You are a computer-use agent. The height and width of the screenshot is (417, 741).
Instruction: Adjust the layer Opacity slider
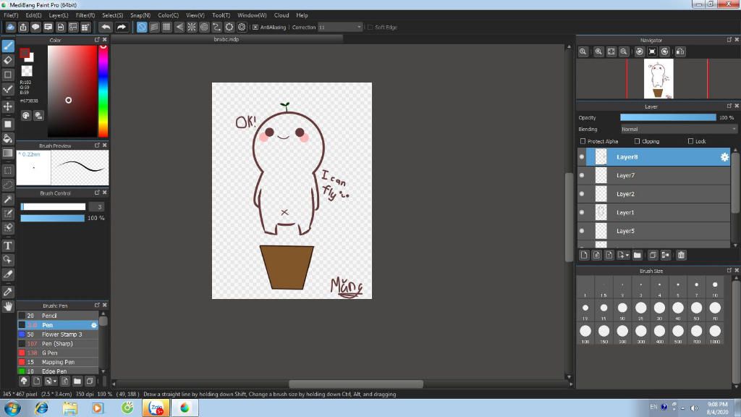668,117
